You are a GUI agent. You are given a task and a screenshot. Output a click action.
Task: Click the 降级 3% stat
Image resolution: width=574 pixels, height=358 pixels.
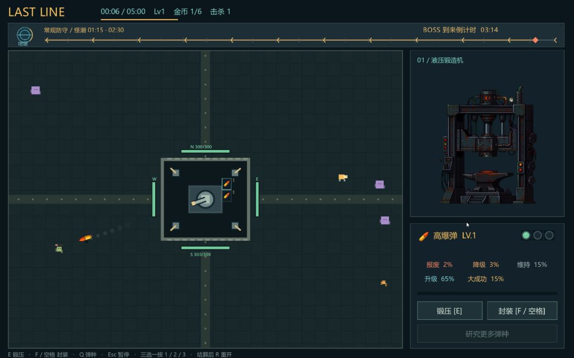(x=486, y=265)
